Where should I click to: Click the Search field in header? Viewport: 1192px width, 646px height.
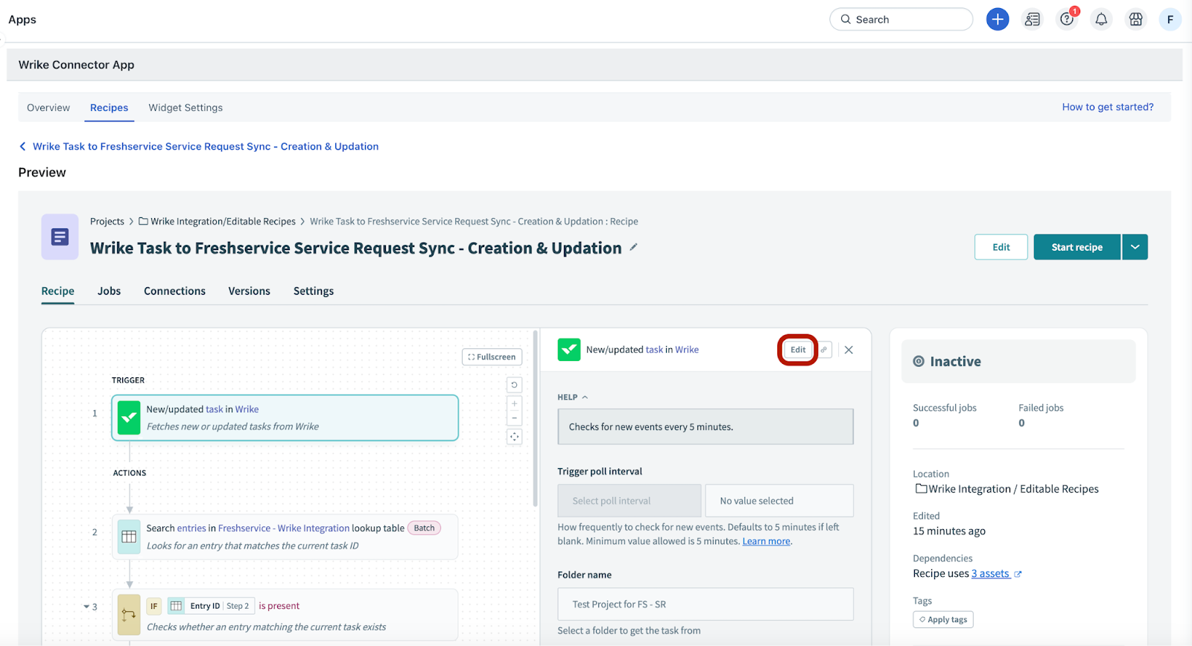pyautogui.click(x=901, y=19)
